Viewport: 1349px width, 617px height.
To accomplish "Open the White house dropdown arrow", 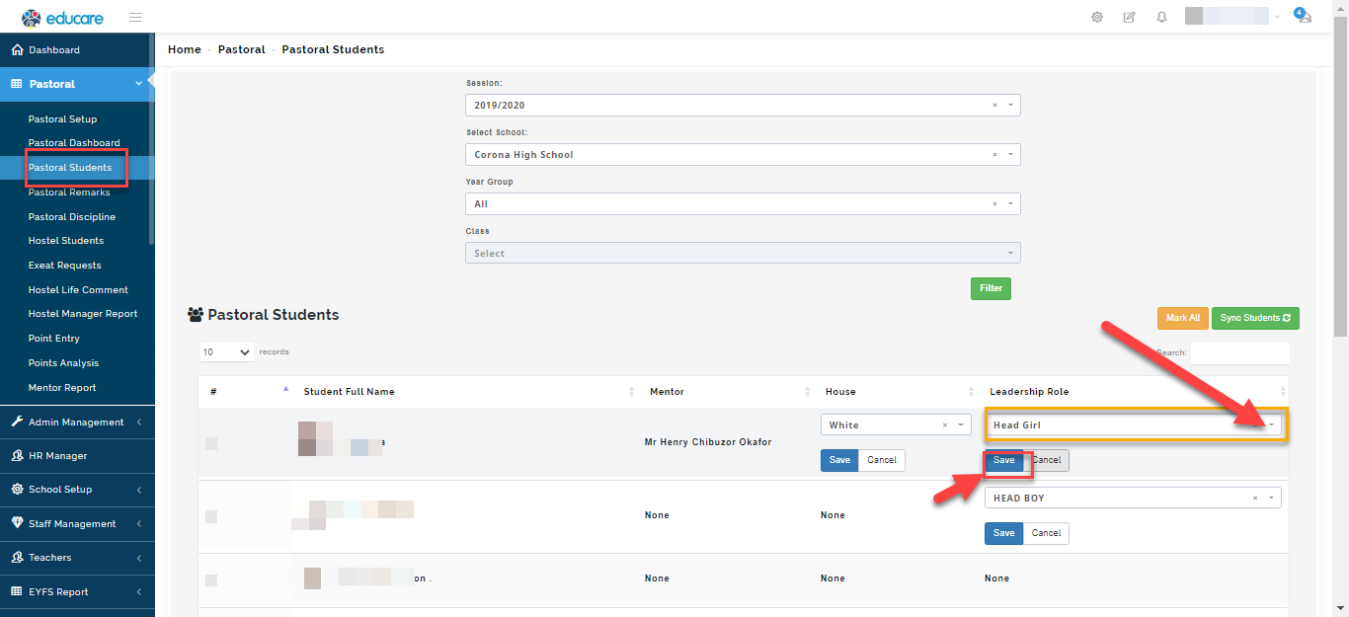I will 962,425.
